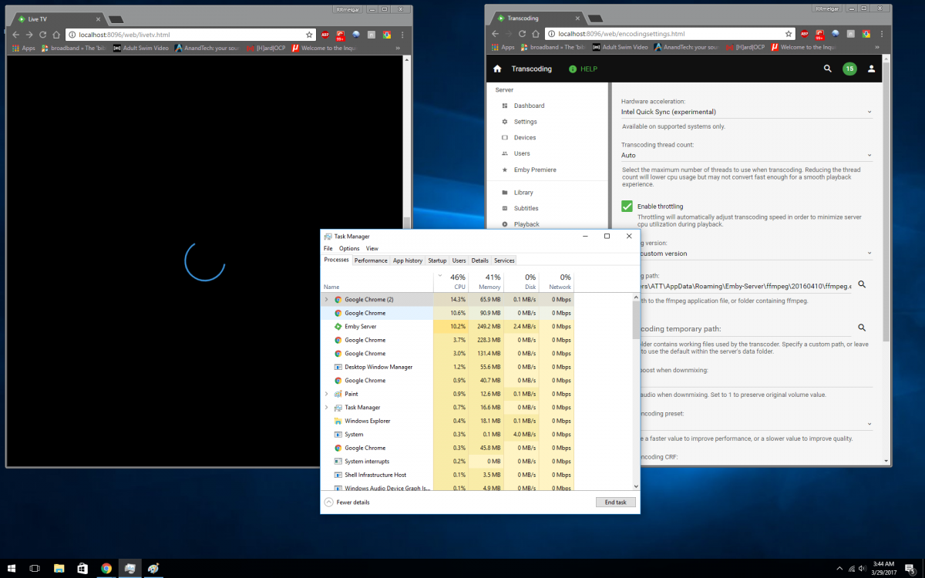Click the End task button

click(x=616, y=502)
